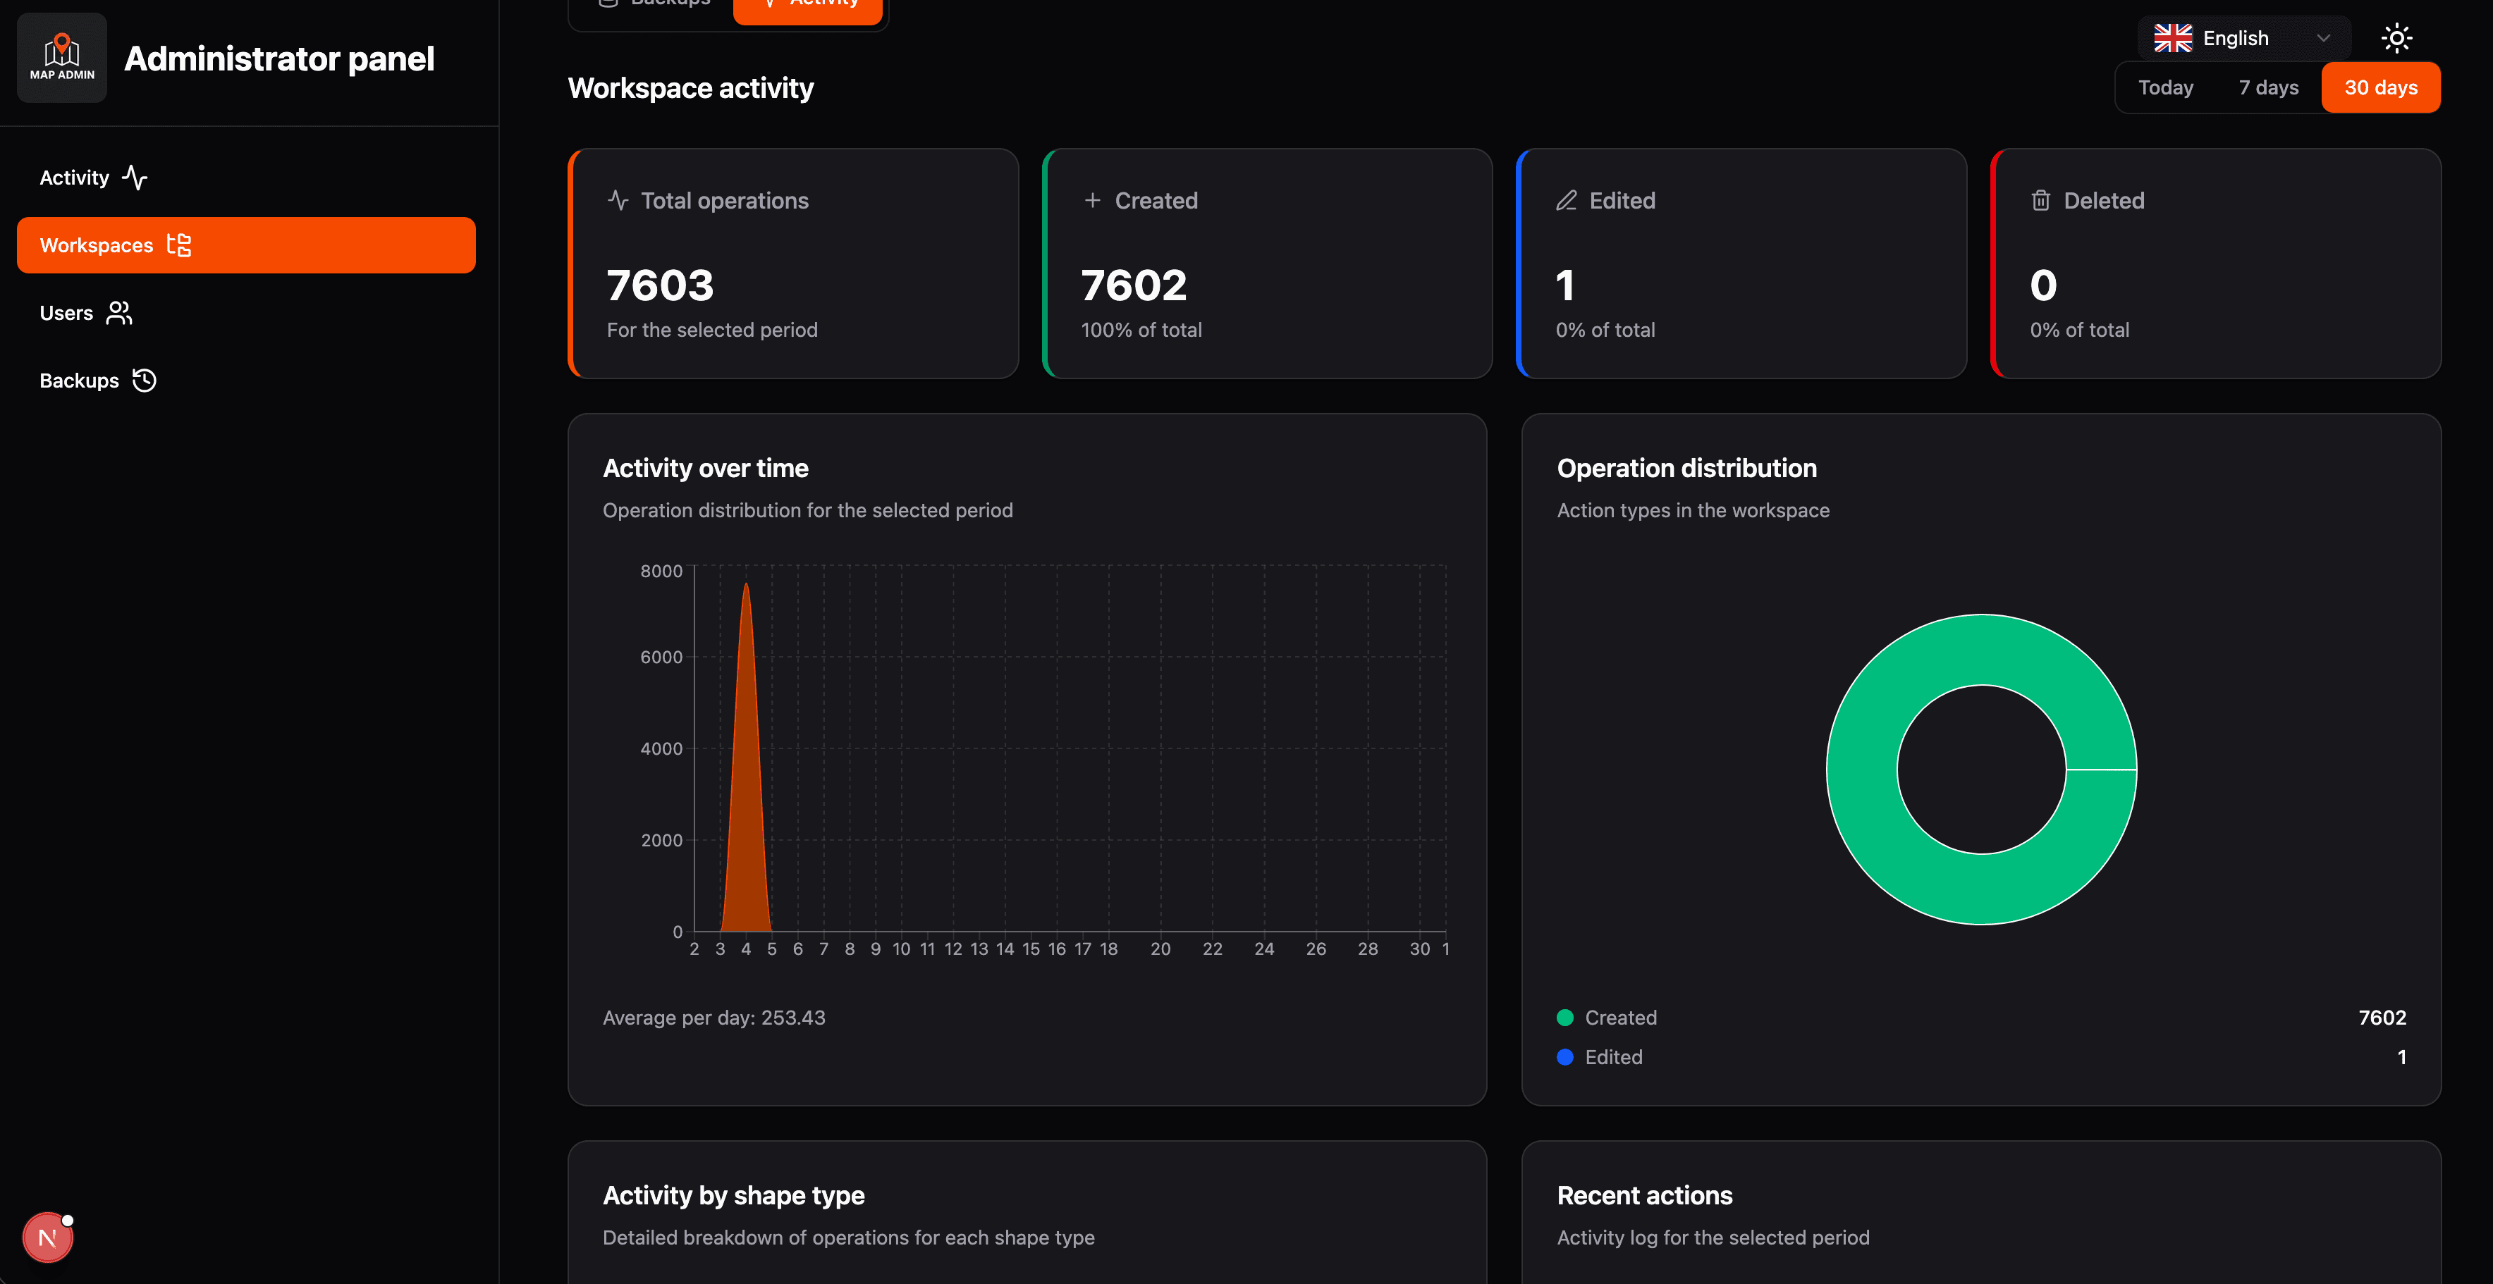Image resolution: width=2493 pixels, height=1284 pixels.
Task: Select the Today period filter
Action: (2166, 87)
